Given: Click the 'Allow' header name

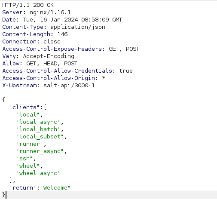Looking at the screenshot, I should (11, 64).
